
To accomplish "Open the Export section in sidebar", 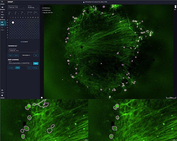I will tap(2, 27).
